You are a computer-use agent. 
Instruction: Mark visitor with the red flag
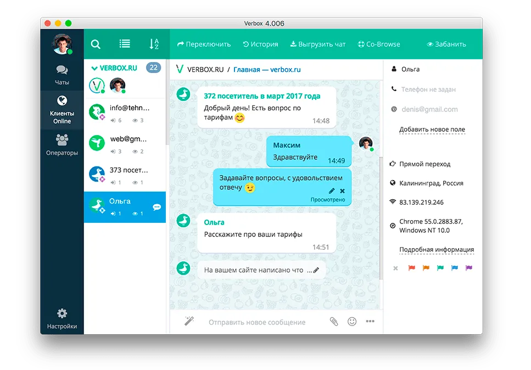coord(411,268)
